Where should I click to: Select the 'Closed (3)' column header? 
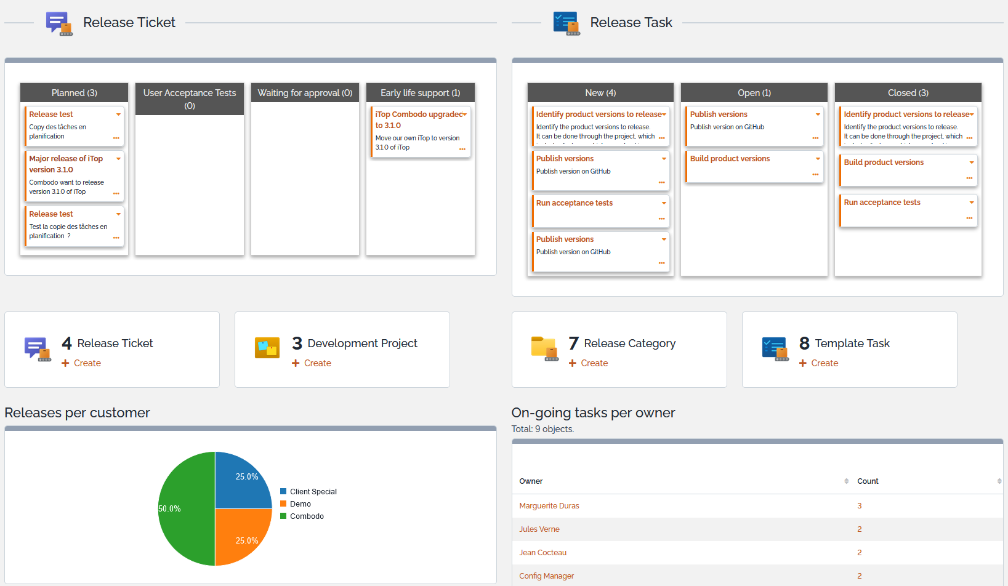tap(908, 92)
